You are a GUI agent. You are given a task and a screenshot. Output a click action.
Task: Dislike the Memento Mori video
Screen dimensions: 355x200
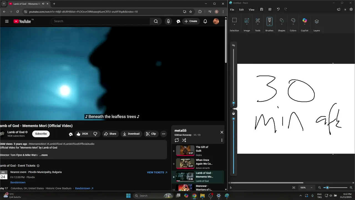(x=95, y=134)
